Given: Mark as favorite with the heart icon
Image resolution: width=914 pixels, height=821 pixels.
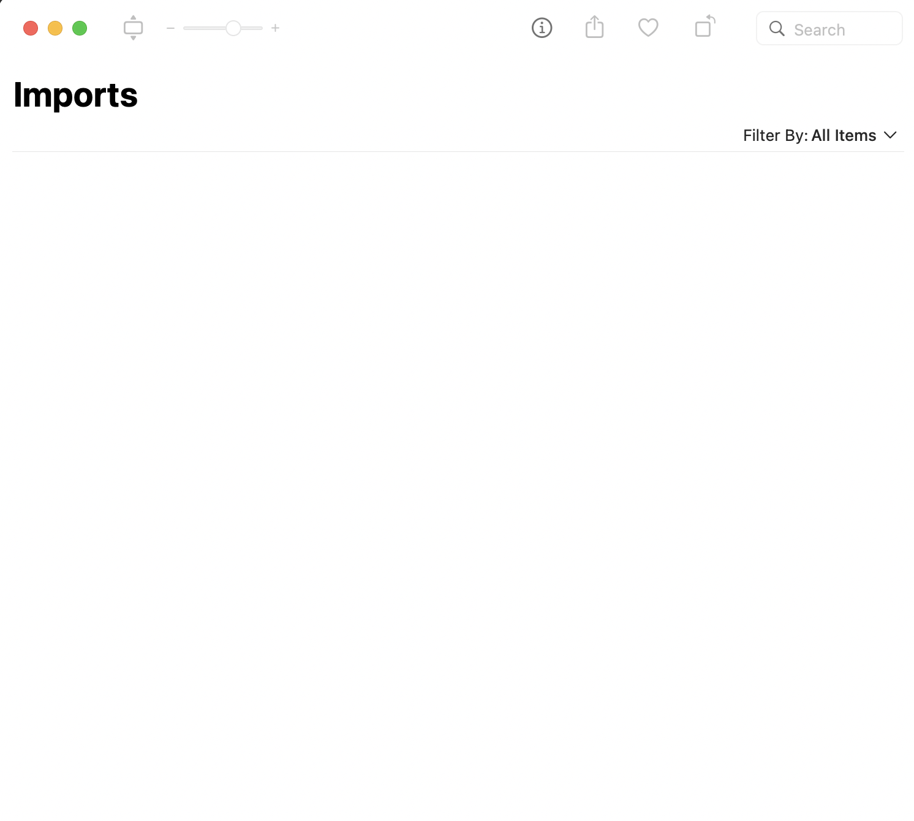Looking at the screenshot, I should click(x=648, y=28).
